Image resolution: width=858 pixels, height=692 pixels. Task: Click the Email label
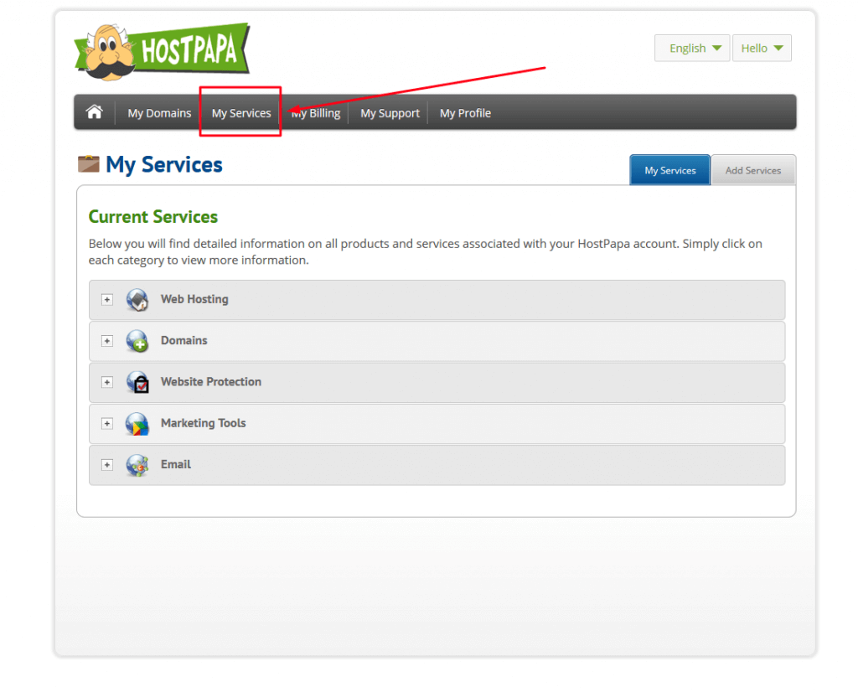click(x=176, y=464)
